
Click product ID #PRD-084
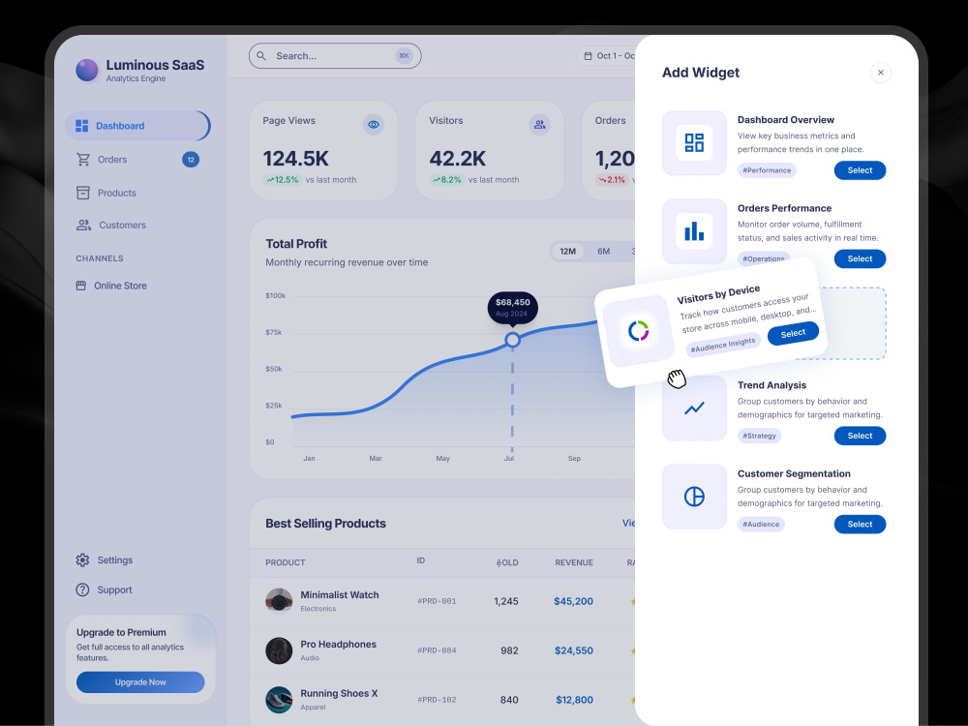[438, 650]
